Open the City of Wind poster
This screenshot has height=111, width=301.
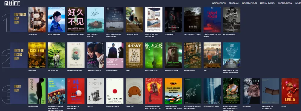point(115,55)
